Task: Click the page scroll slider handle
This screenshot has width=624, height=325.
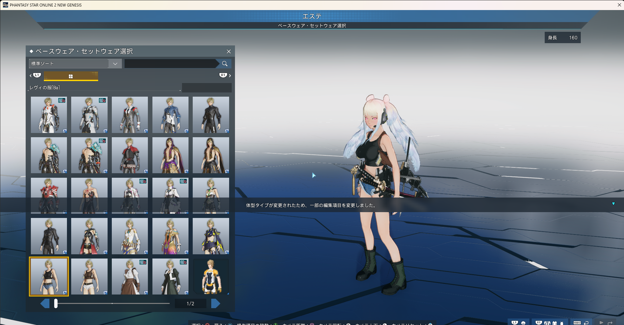Action: click(56, 304)
